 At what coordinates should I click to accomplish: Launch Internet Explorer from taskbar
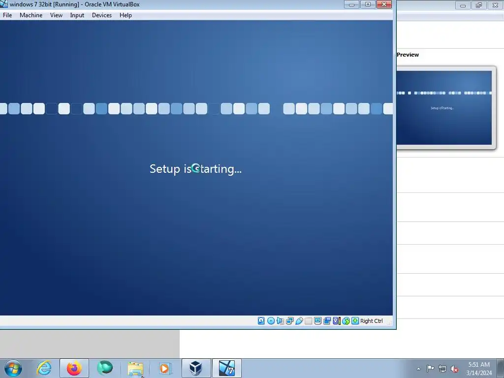click(x=44, y=368)
